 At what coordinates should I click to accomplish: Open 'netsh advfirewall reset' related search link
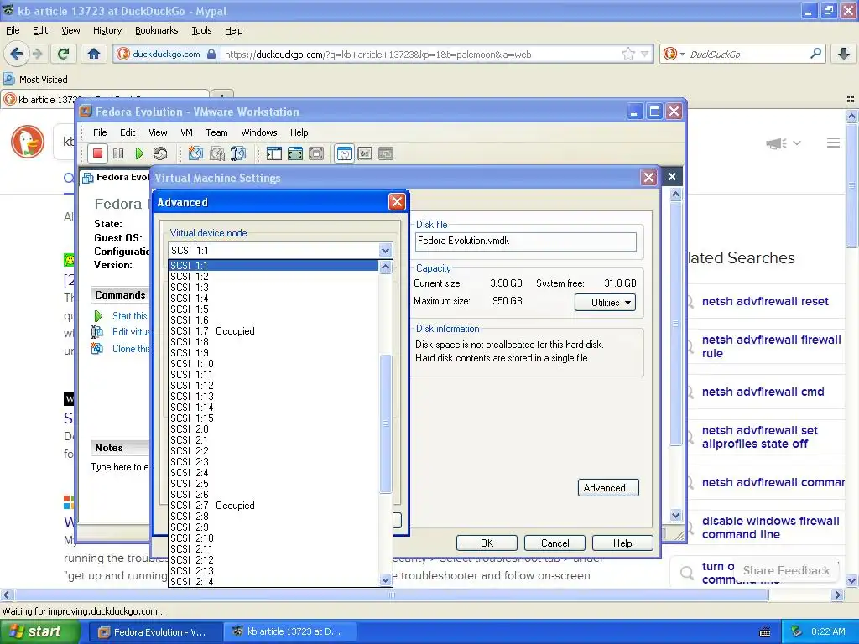point(765,301)
